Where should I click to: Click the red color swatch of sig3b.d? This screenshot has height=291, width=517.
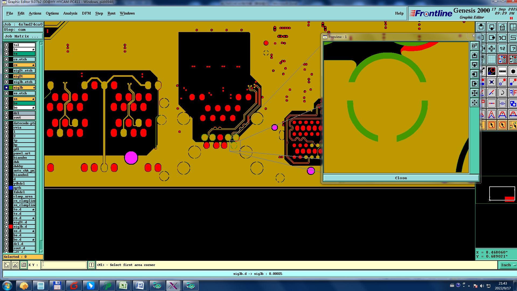tap(11, 227)
